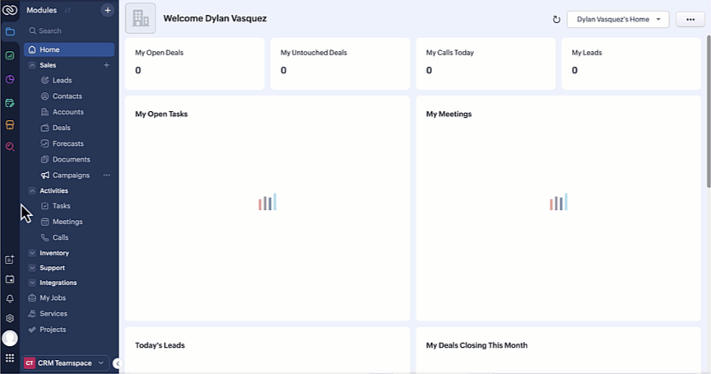
Task: Collapse the sidebar with the arrow toggle
Action: click(x=118, y=363)
